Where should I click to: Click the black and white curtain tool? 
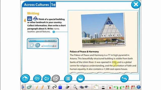click(103, 87)
